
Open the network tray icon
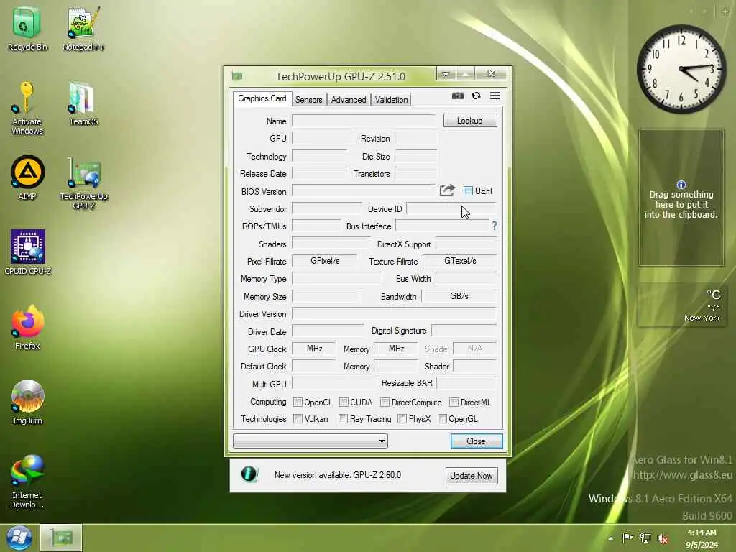pos(645,538)
